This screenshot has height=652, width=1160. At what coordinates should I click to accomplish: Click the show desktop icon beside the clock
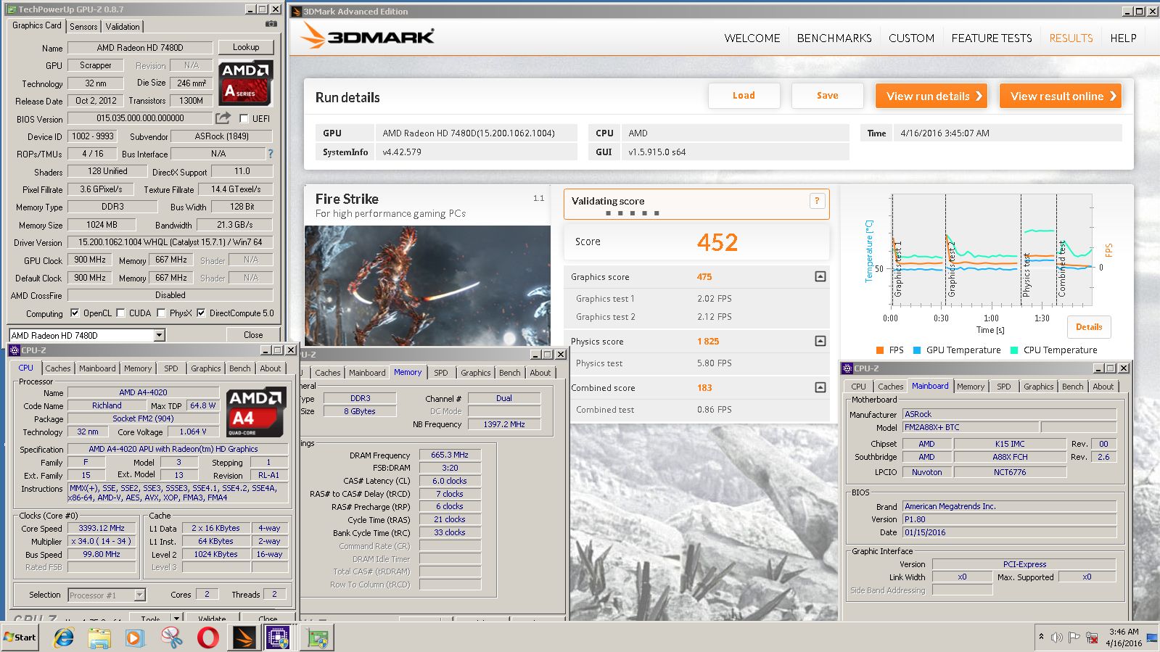click(x=1152, y=637)
